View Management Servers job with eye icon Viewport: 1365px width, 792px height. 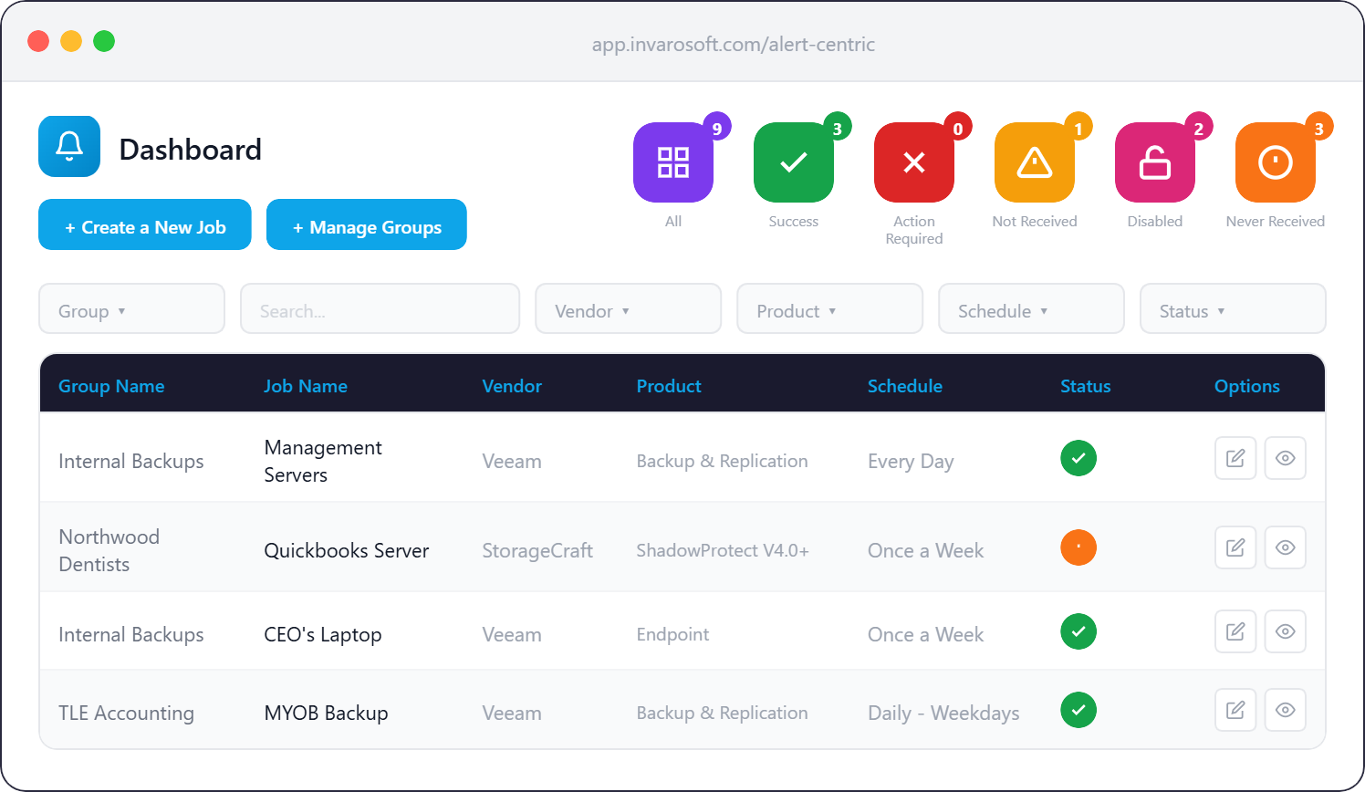click(1286, 458)
